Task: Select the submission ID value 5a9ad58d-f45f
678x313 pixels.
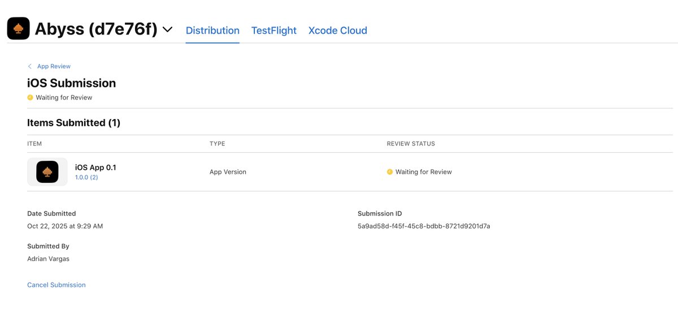Action: 424,226
